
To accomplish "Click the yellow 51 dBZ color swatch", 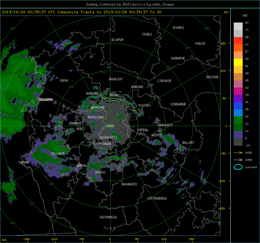I will pos(238,62).
